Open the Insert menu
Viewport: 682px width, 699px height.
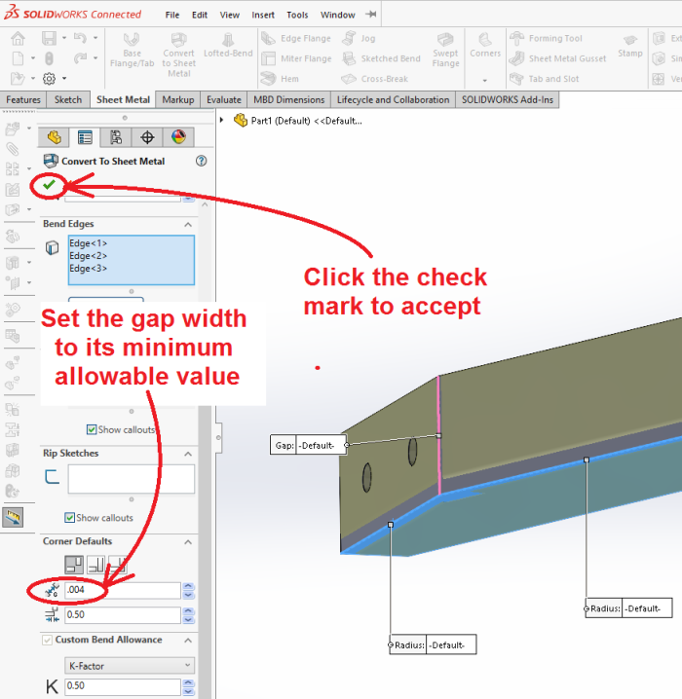point(263,16)
